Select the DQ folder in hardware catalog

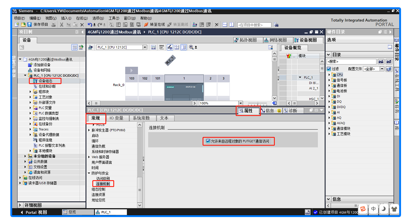click(x=339, y=102)
